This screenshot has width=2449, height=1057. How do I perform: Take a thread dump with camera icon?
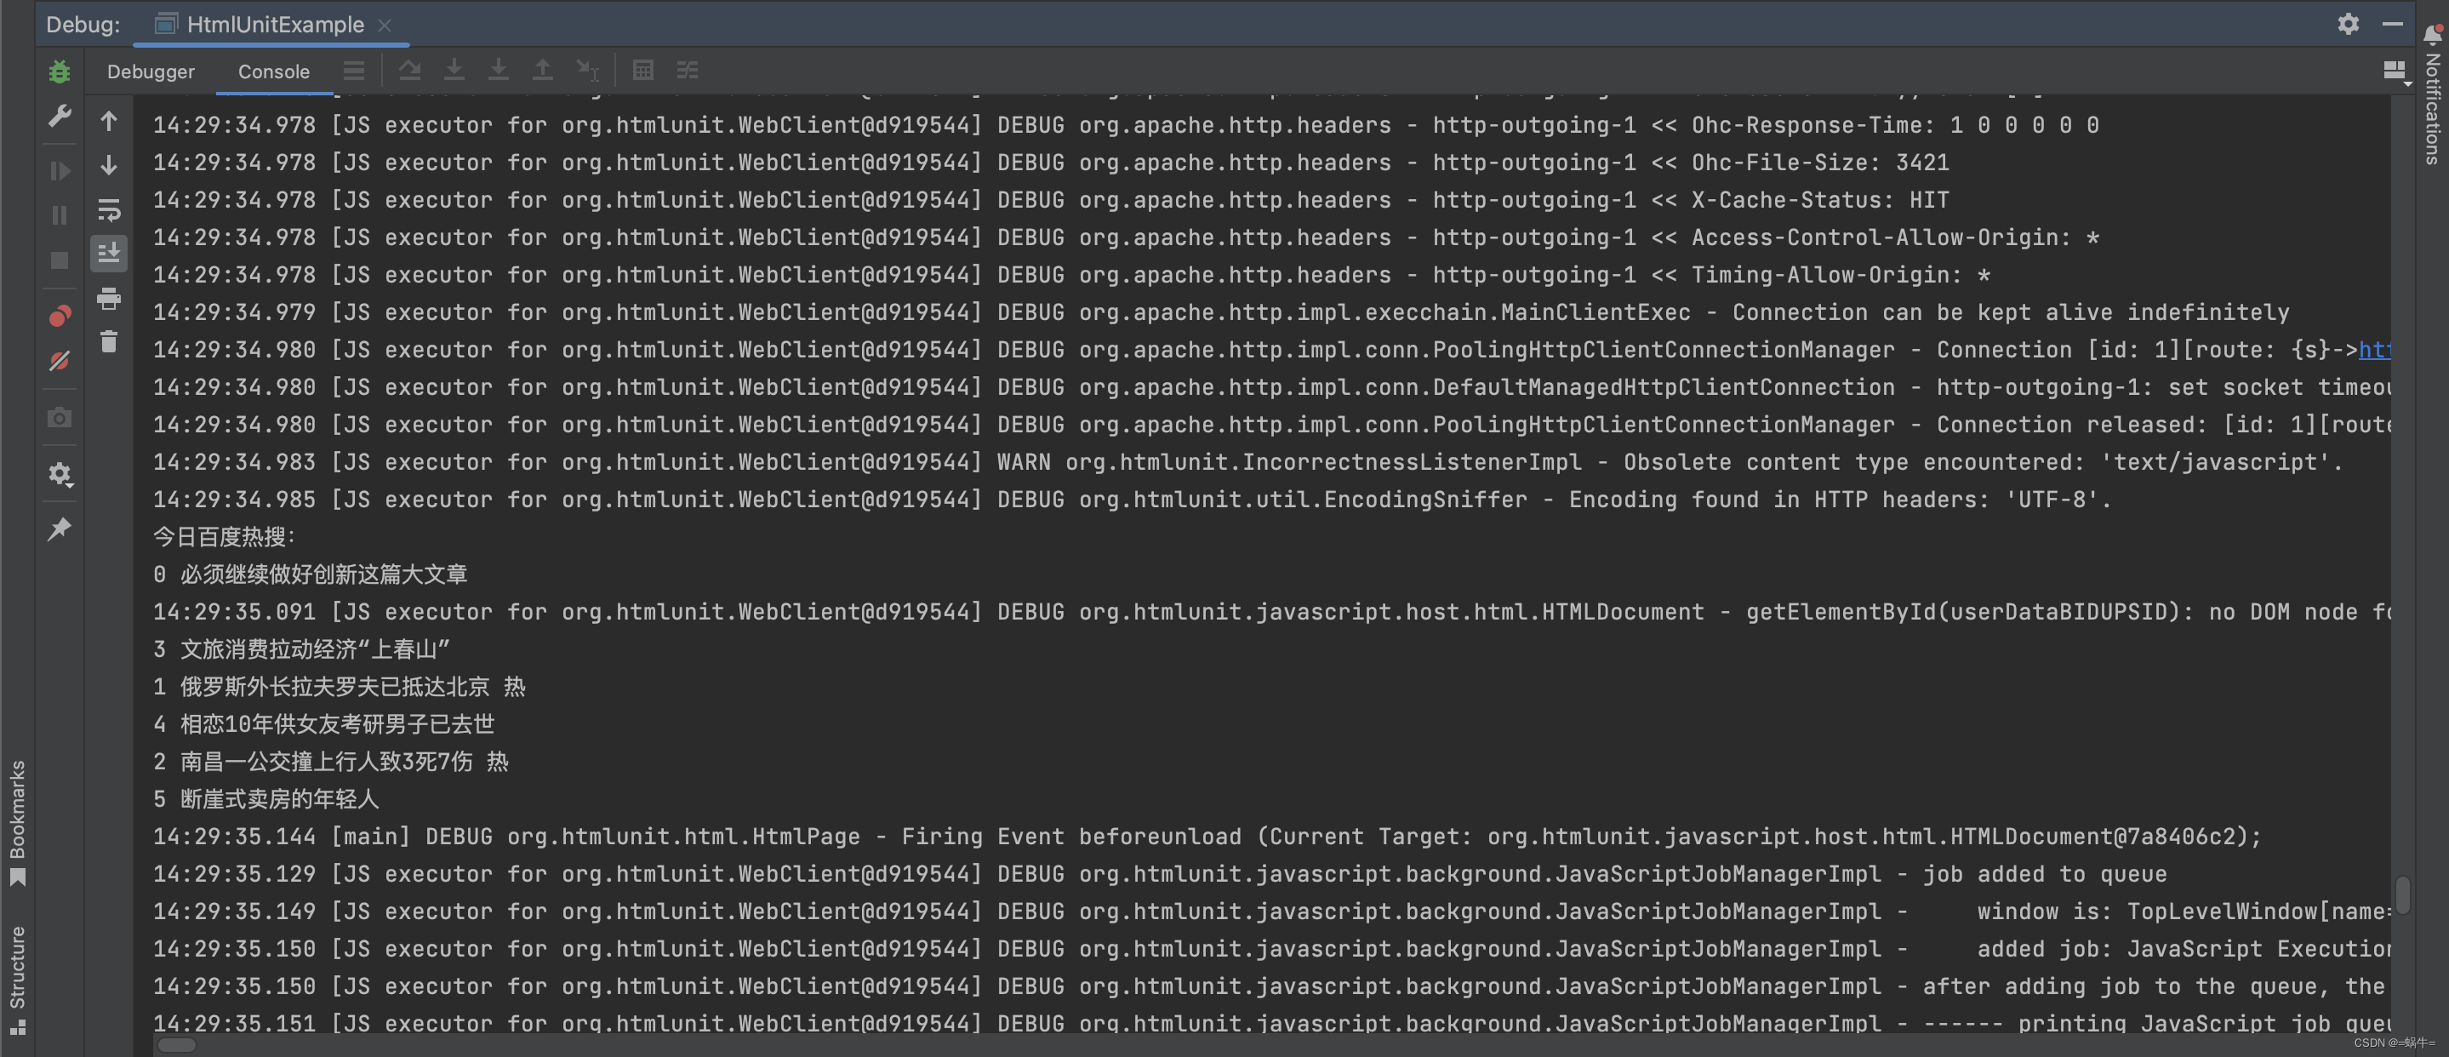pos(59,417)
